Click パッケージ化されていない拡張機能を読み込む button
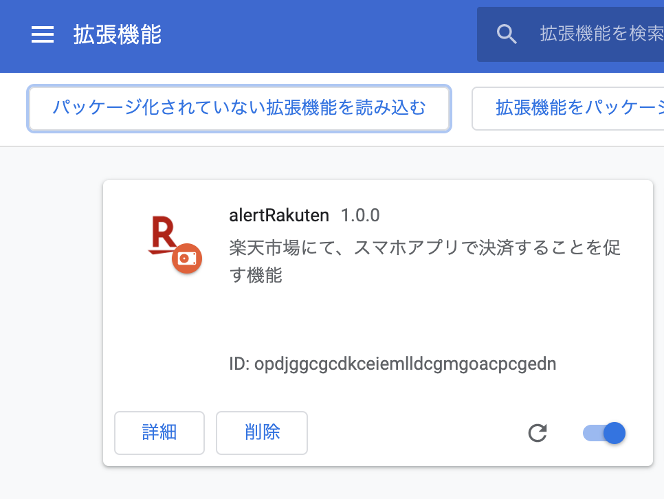The image size is (664, 499). click(239, 109)
